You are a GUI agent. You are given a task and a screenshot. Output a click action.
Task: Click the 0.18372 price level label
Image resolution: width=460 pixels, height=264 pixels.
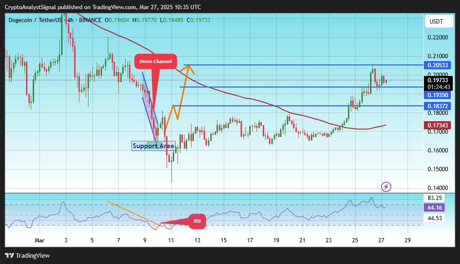[438, 106]
